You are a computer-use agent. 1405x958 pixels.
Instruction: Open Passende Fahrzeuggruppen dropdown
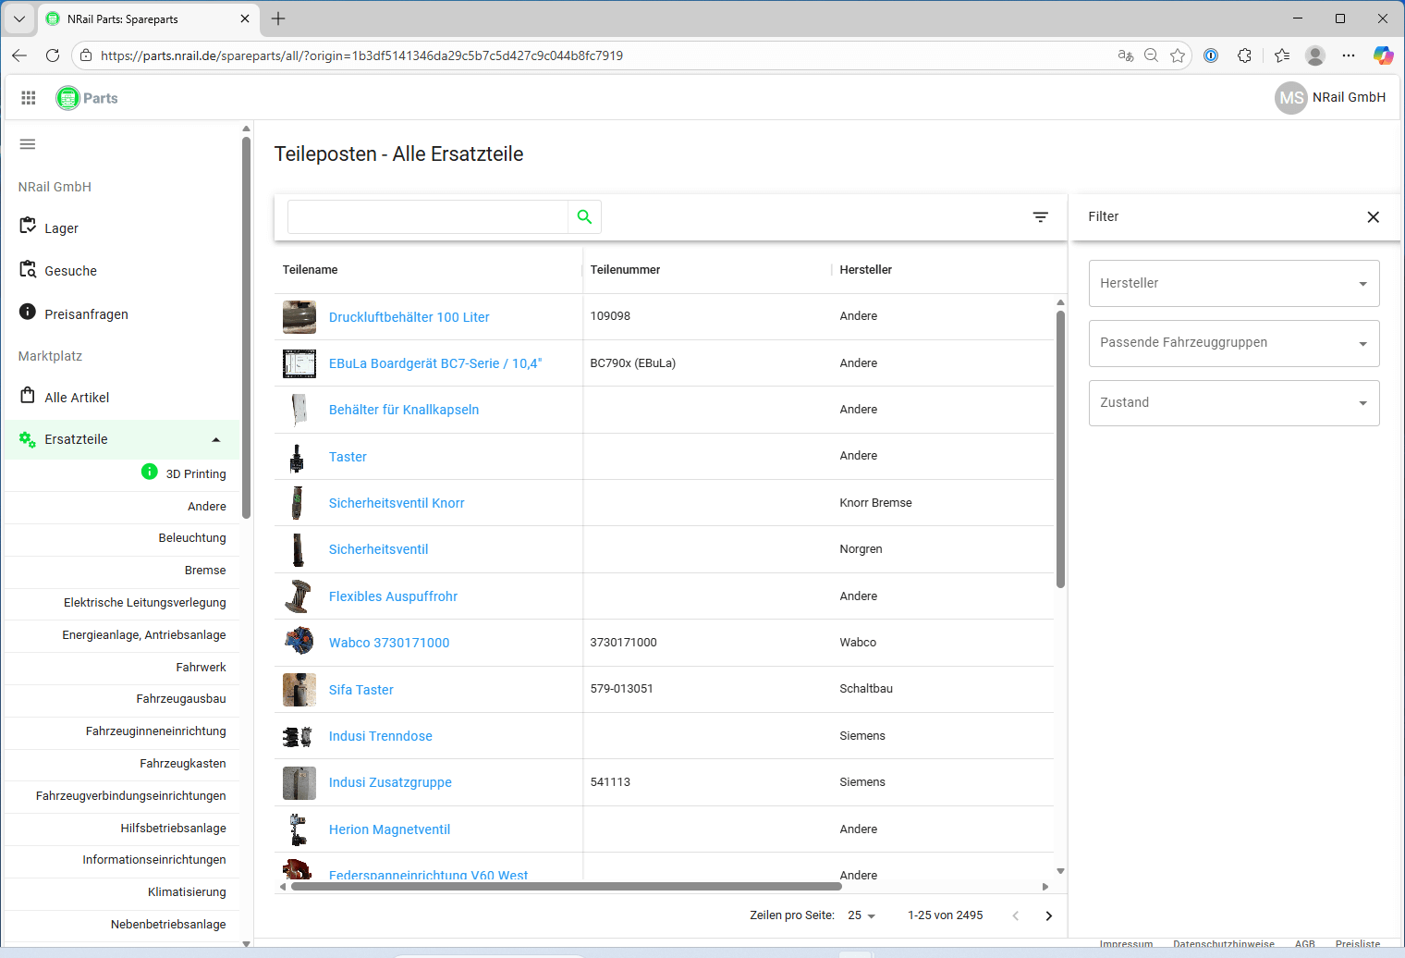1233,343
